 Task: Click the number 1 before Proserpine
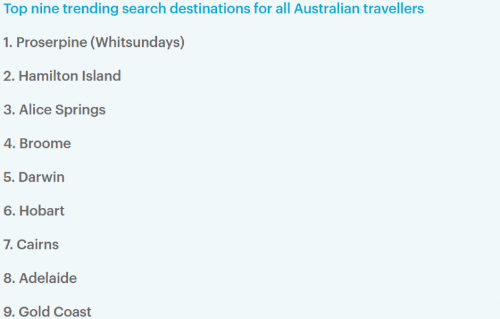7,42
